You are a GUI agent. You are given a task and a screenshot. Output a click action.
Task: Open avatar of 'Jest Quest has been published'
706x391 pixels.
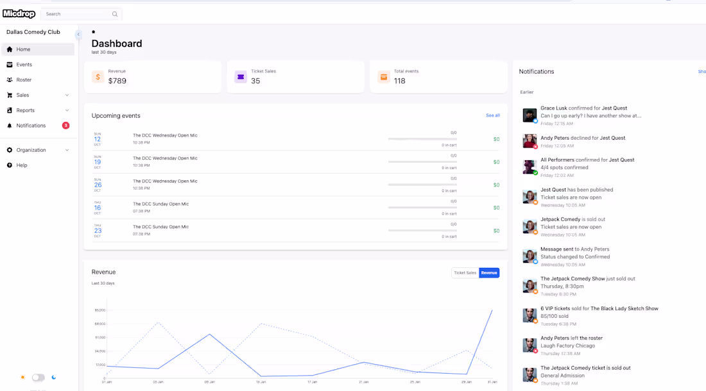(529, 196)
